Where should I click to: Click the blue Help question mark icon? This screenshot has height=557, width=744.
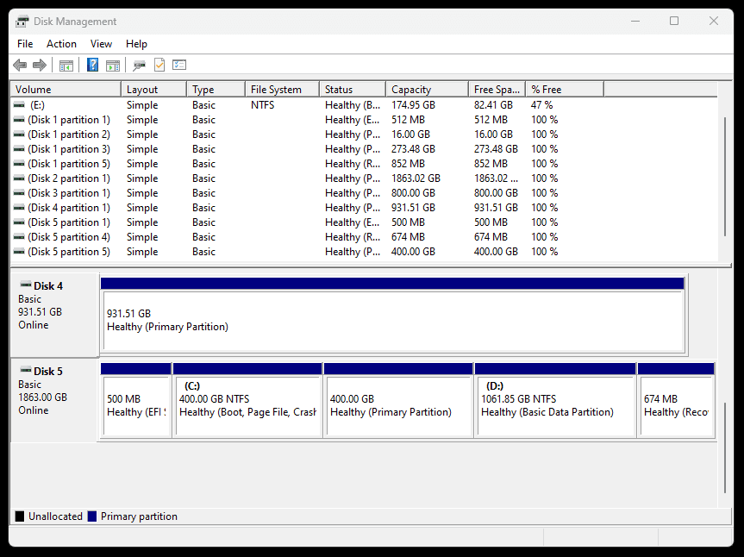92,66
